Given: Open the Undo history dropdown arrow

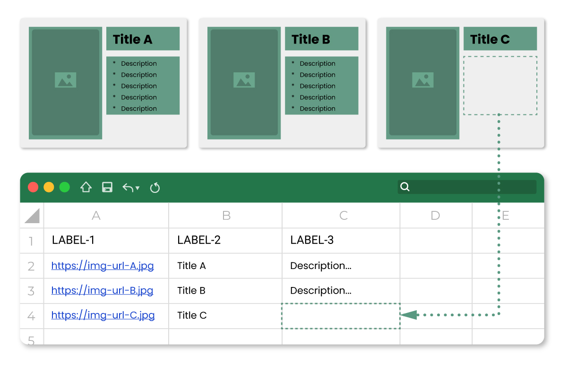Looking at the screenshot, I should click(x=137, y=188).
